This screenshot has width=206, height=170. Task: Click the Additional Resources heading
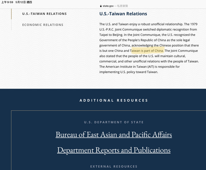click(x=114, y=100)
